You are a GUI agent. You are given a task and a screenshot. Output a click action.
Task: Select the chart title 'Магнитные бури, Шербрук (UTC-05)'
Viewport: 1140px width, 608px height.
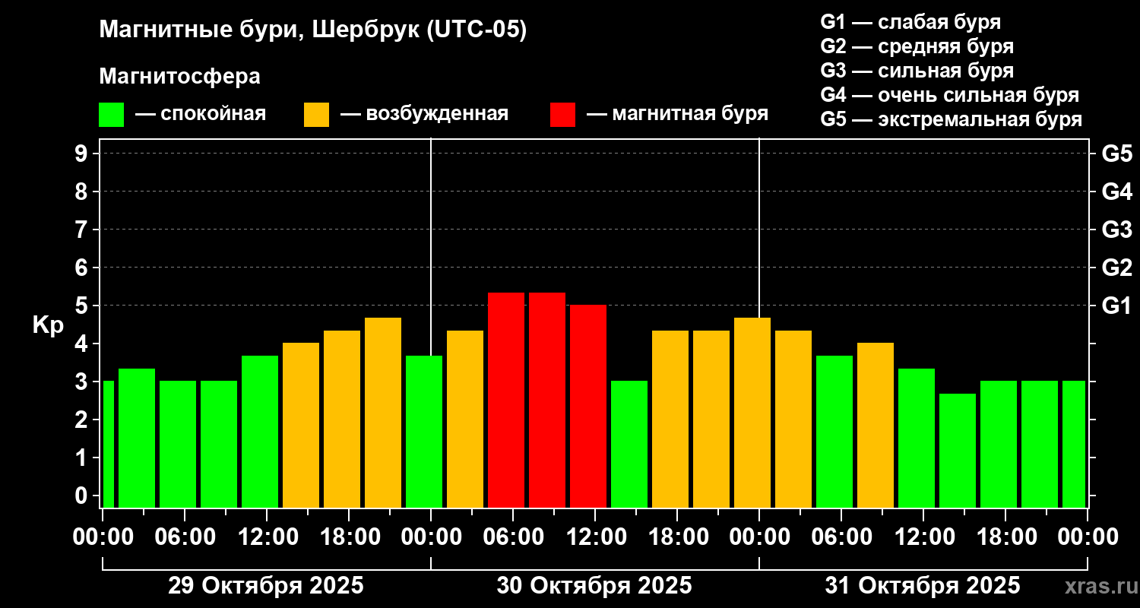pos(312,31)
